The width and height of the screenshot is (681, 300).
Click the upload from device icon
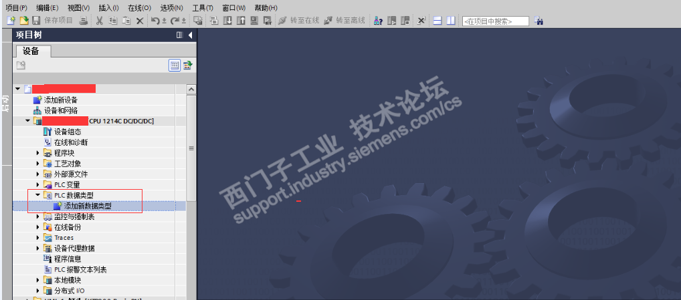[241, 20]
